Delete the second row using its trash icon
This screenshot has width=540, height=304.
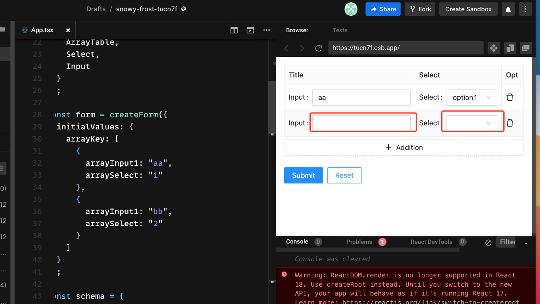tap(509, 123)
